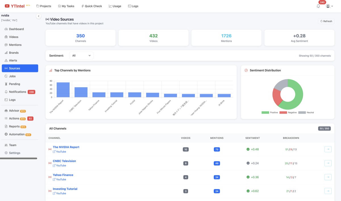
Task: Open the Automation beta section
Action: point(17,134)
